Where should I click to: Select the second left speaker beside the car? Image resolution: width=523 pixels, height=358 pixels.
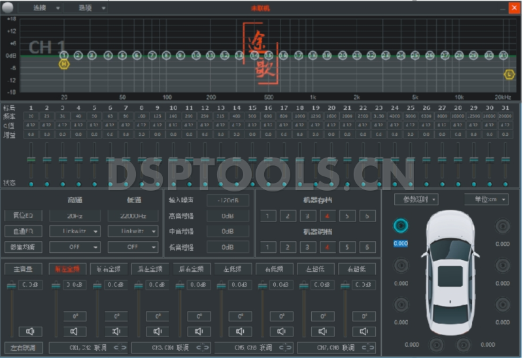pos(401,265)
